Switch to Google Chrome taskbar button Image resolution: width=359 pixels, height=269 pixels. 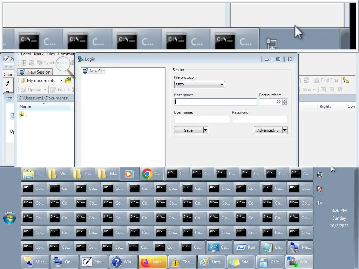[151, 174]
